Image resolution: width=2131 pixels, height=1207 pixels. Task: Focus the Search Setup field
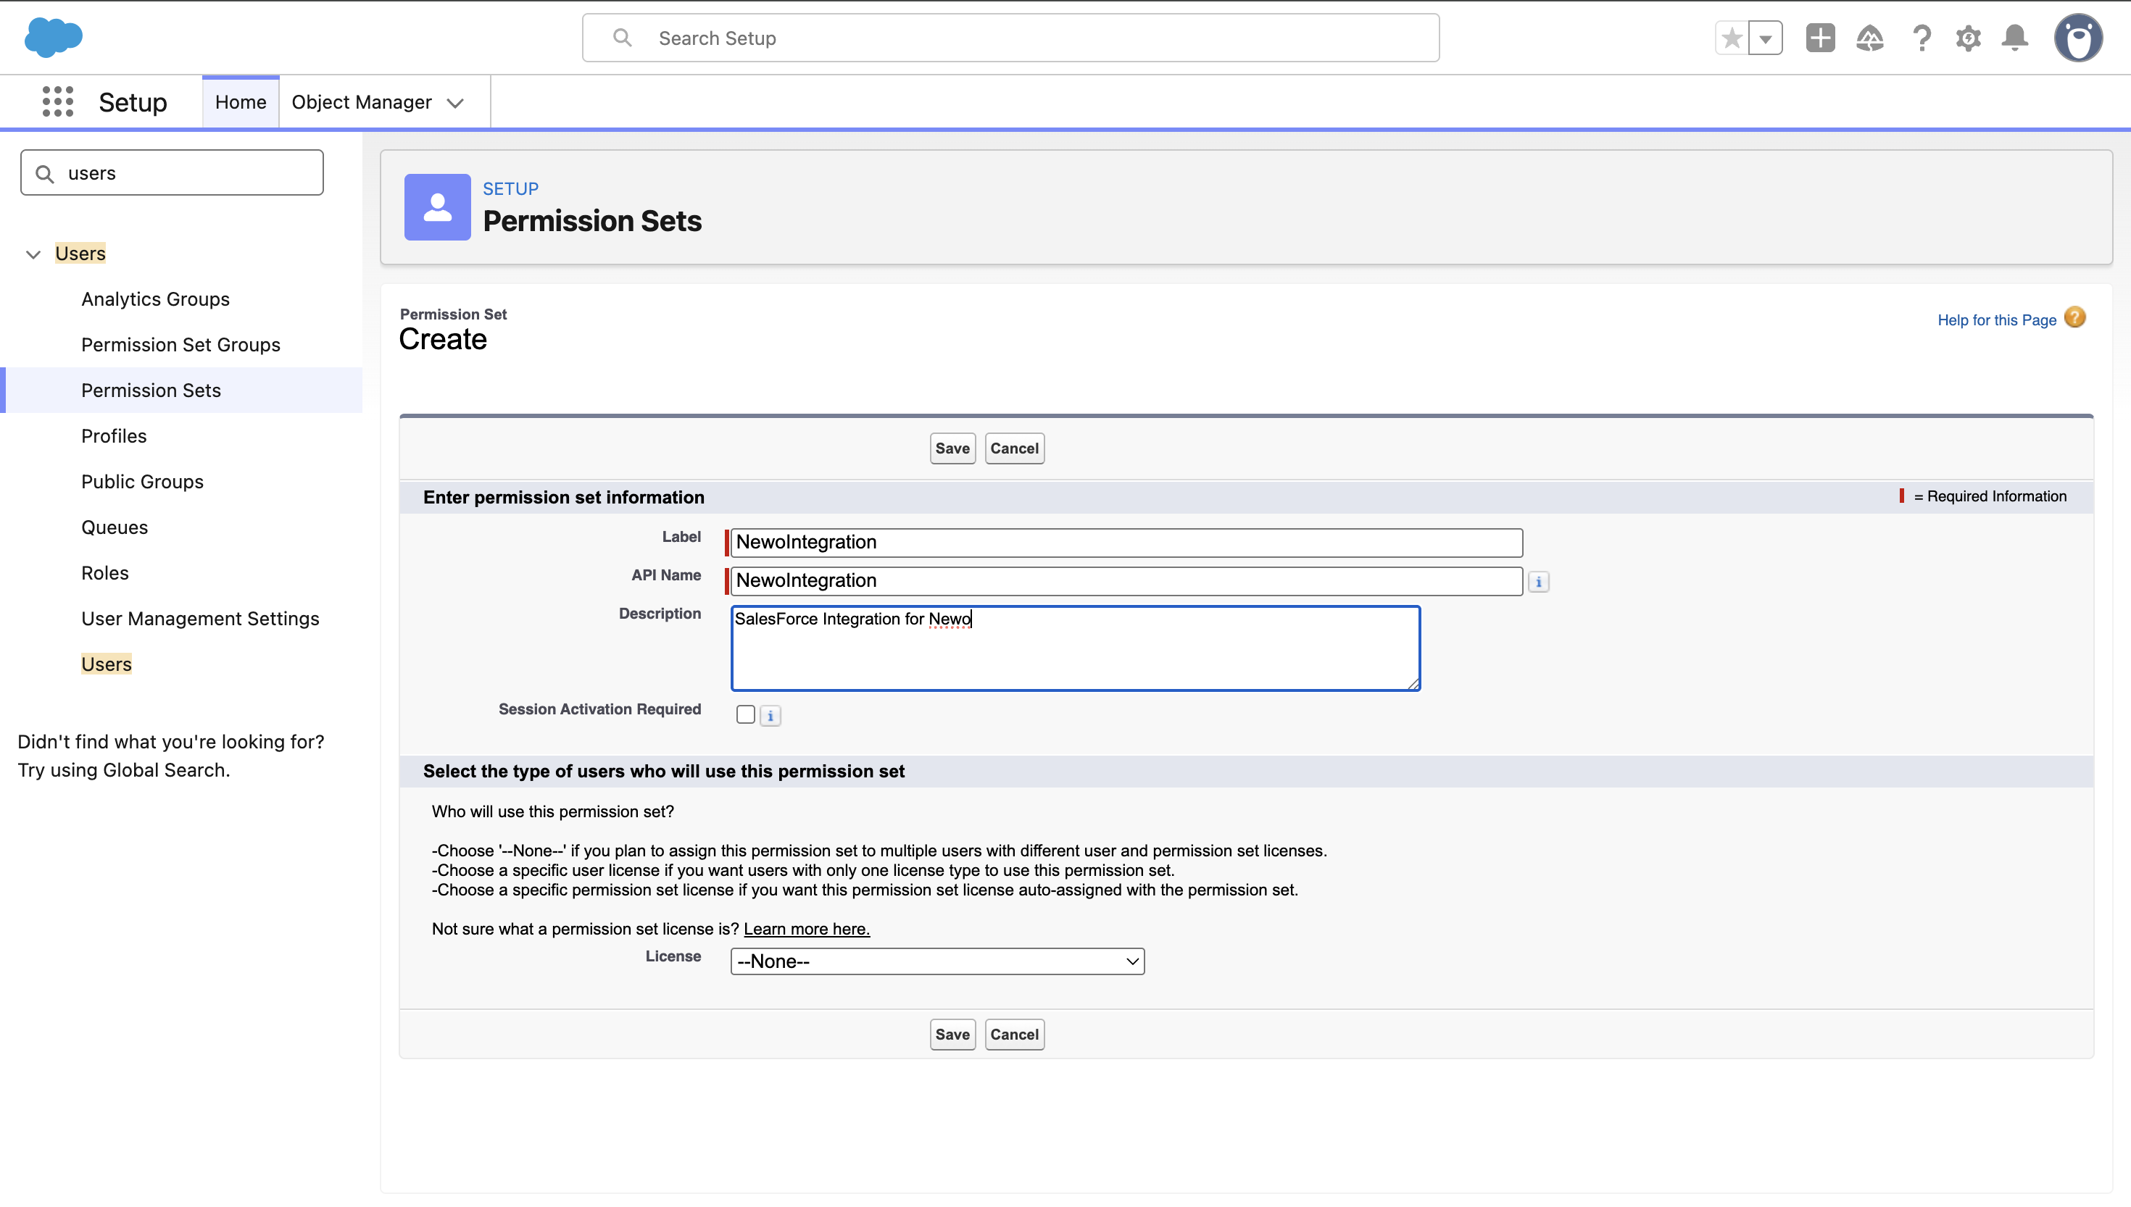[x=1010, y=38]
